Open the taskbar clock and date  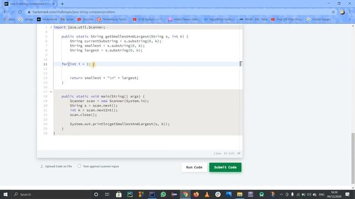click(334, 194)
